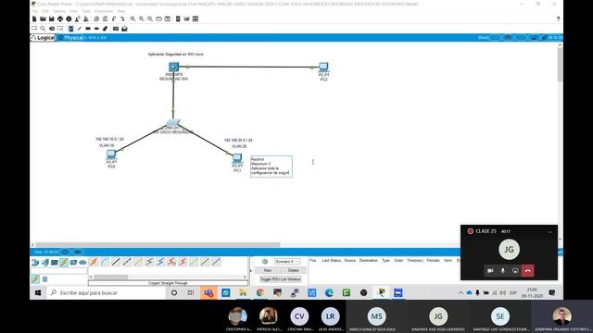
Task: Open the File menu
Action: pos(34,11)
